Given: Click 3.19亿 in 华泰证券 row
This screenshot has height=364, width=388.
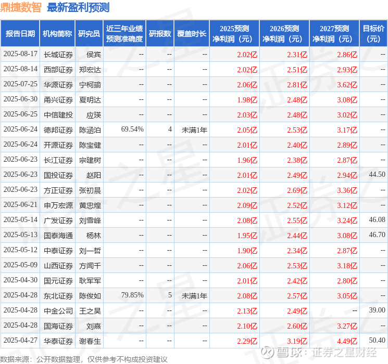Looking at the screenshot, I should [297, 341].
